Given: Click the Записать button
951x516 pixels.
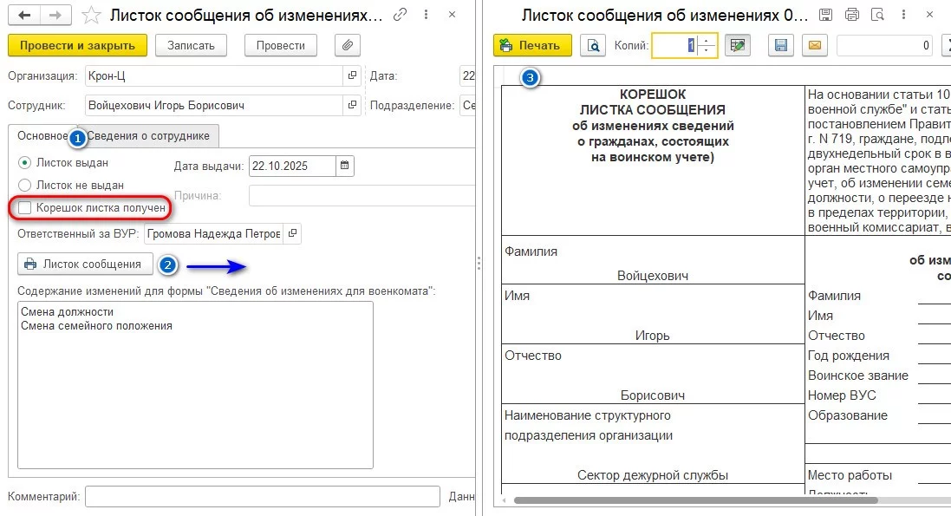Looking at the screenshot, I should [x=191, y=45].
